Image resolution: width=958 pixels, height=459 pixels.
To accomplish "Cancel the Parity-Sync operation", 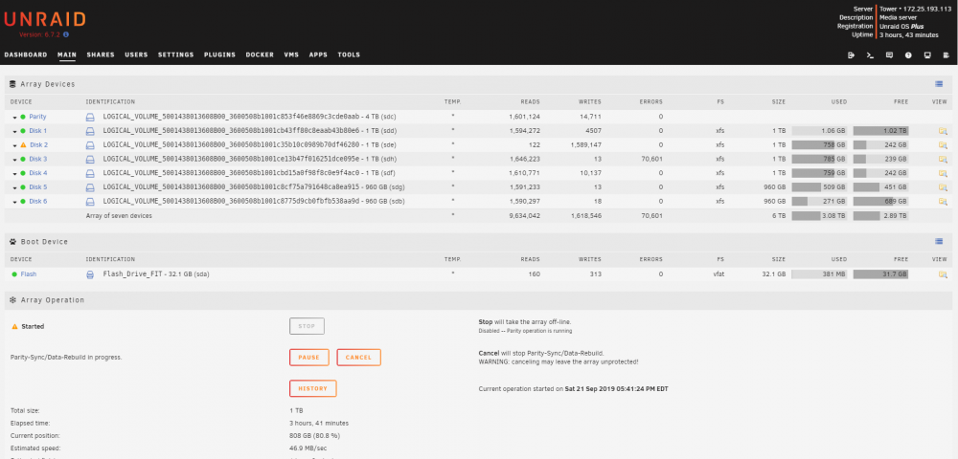I will pos(358,358).
